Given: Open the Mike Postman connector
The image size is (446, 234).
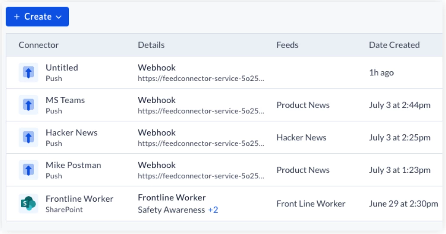Looking at the screenshot, I should pyautogui.click(x=73, y=165).
